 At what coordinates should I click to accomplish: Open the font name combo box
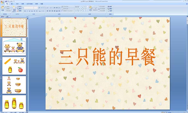tap(29, 8)
